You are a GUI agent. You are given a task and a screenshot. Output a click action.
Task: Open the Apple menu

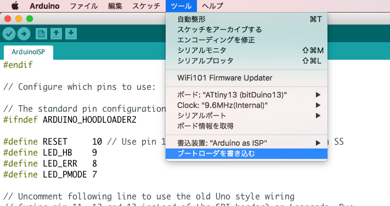15,5
